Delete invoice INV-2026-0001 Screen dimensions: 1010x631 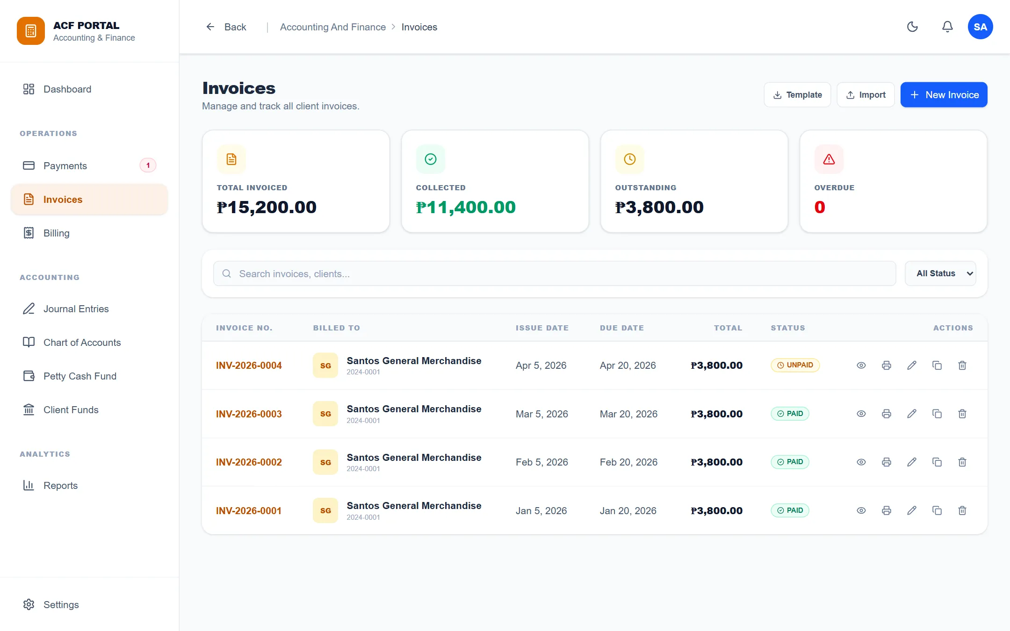click(x=962, y=510)
